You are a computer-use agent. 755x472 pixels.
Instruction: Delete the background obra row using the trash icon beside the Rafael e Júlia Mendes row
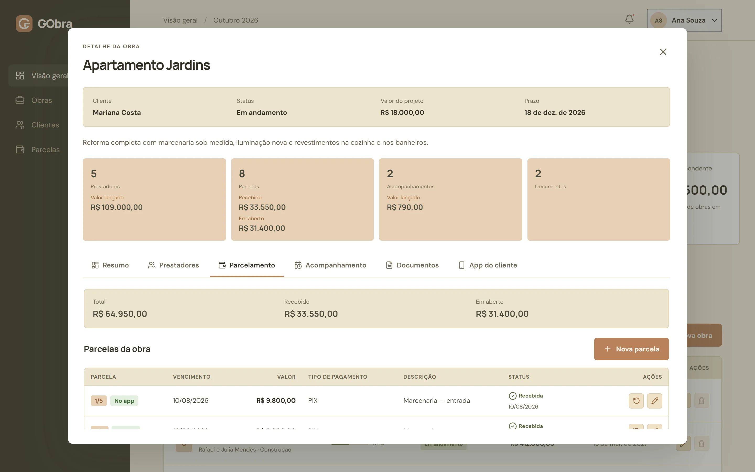point(701,443)
